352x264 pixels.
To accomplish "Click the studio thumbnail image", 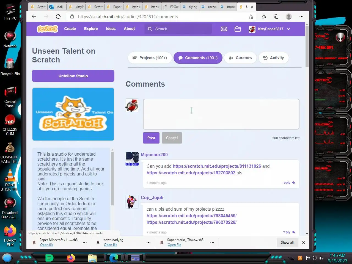I will click(x=73, y=114).
